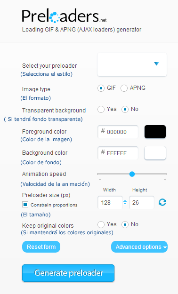Toggle Constrain proportions checkbox

pyautogui.click(x=25, y=204)
